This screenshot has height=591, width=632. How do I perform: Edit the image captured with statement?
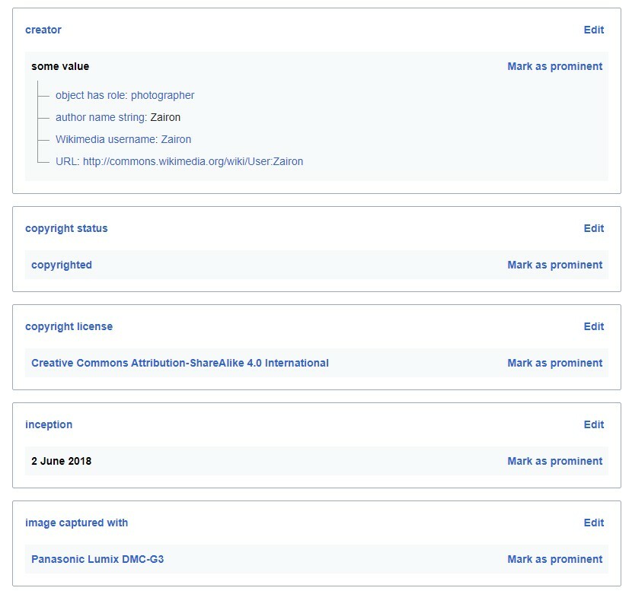tap(593, 523)
